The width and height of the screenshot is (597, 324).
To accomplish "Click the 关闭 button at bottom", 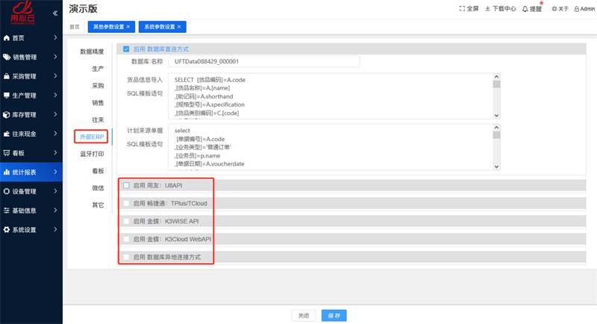I will click(x=304, y=316).
